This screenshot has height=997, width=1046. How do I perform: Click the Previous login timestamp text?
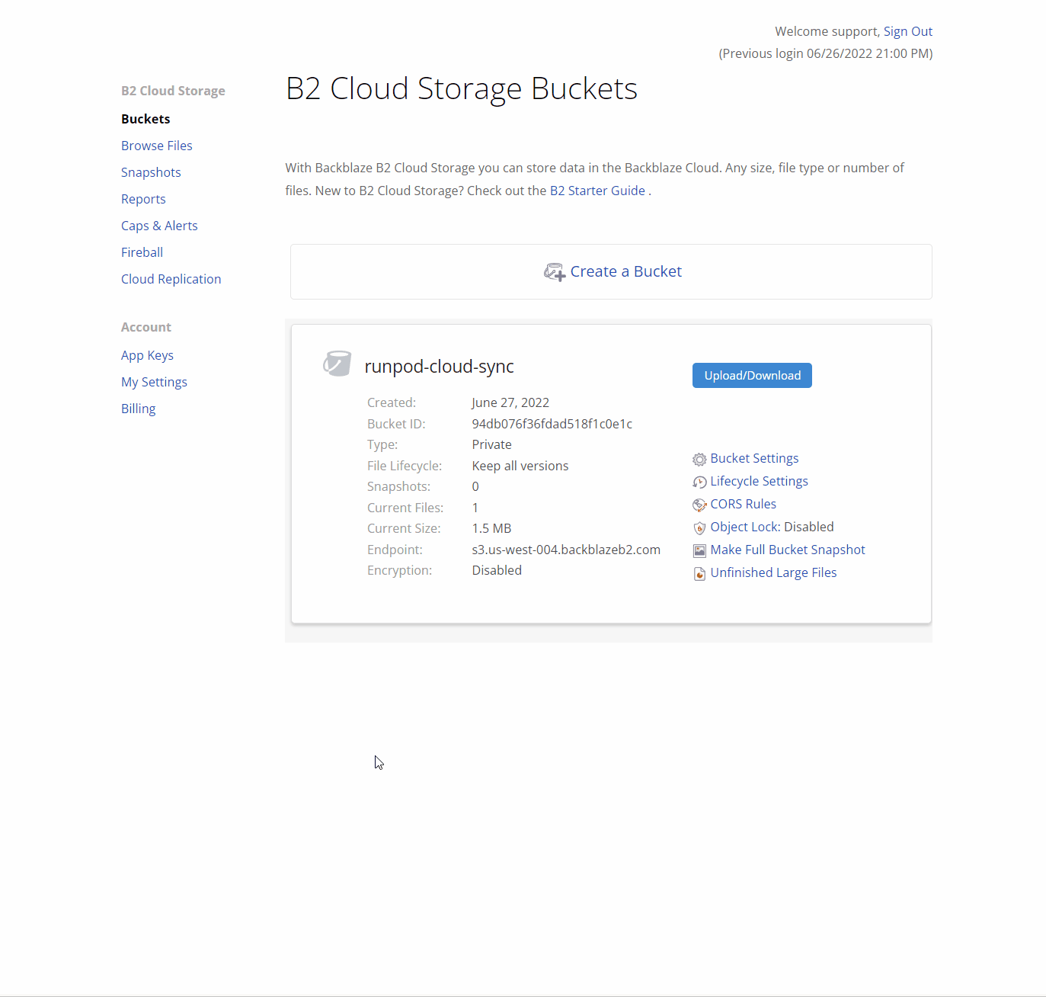tap(826, 53)
